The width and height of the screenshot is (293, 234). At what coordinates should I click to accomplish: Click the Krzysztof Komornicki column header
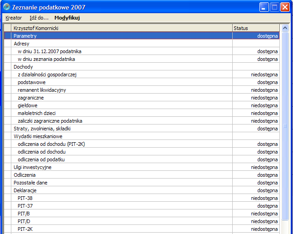point(122,28)
